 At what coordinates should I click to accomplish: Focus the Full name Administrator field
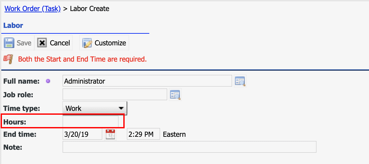(147, 81)
